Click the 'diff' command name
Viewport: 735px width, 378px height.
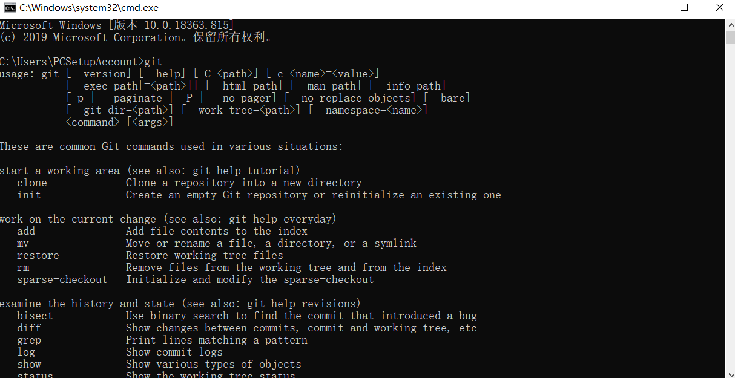29,328
